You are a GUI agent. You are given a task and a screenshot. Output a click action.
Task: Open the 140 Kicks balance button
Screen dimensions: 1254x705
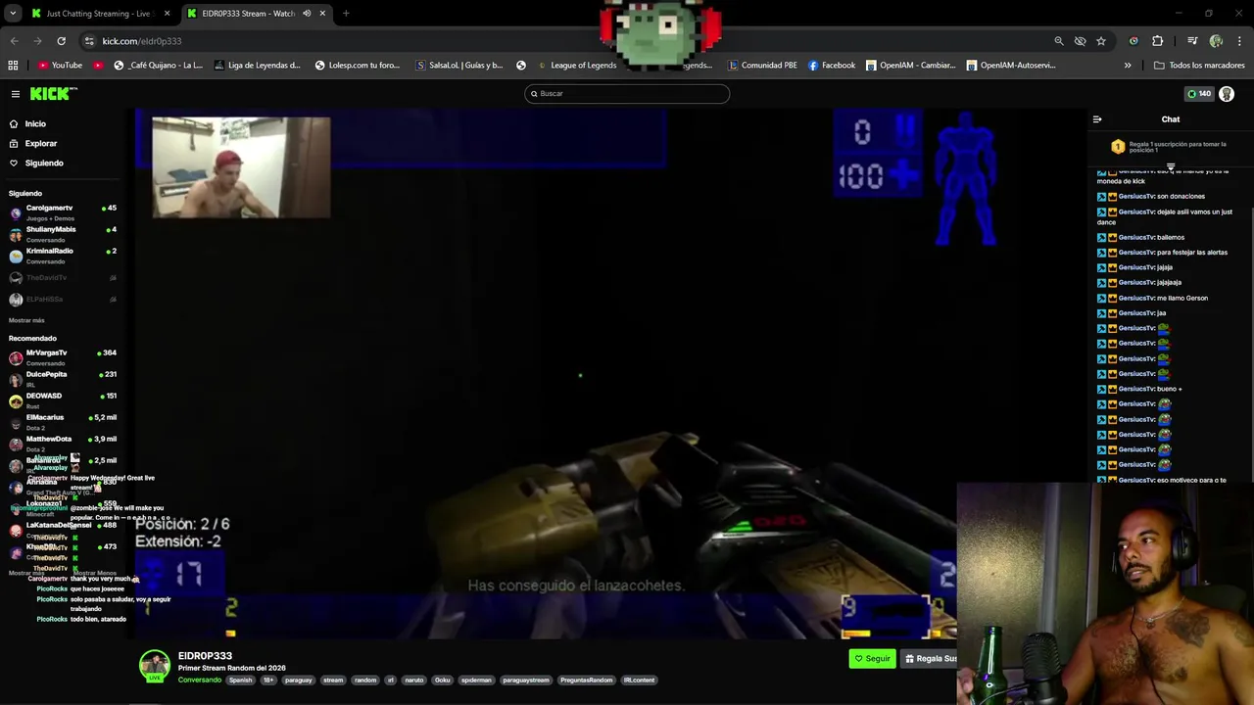click(x=1199, y=94)
